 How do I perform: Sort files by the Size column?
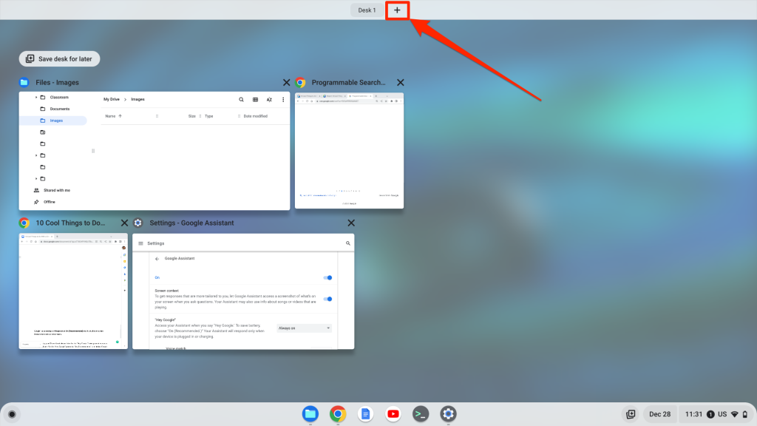point(191,116)
